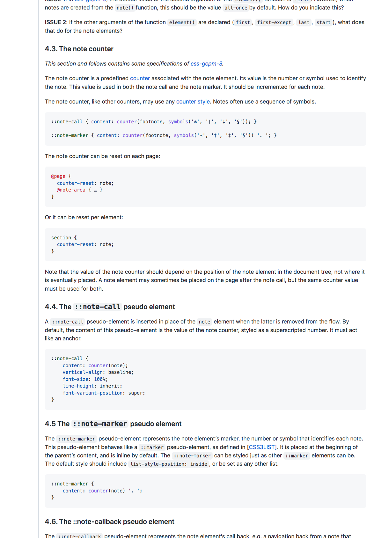Click the "4.3. The note counter" heading
This screenshot has width=374, height=538.
coord(79,49)
